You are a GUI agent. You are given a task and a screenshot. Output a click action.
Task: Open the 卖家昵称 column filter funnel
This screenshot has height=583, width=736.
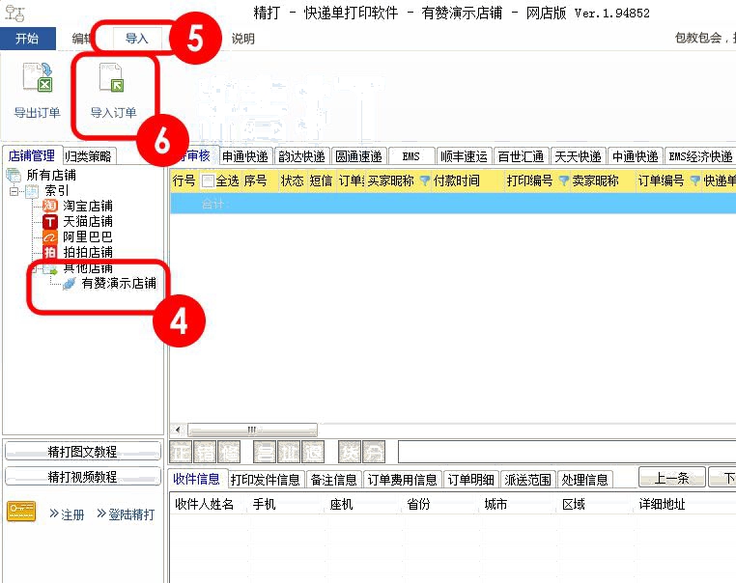(x=564, y=181)
